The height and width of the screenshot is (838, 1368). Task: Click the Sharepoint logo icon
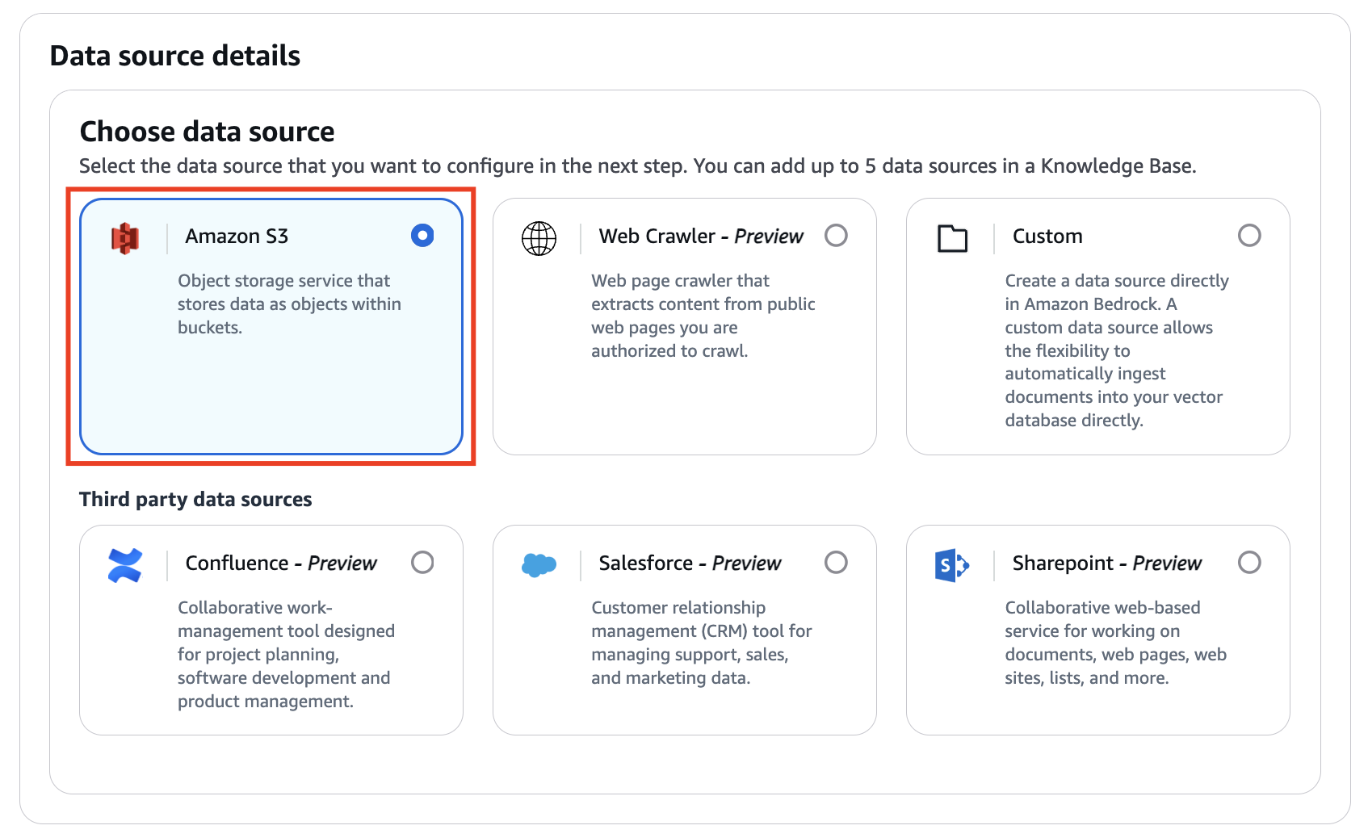pos(952,565)
